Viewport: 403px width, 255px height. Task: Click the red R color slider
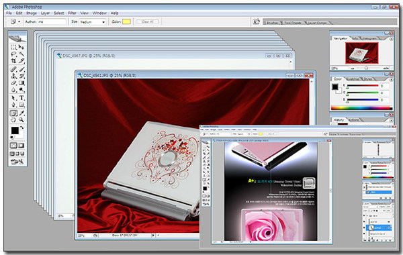pyautogui.click(x=363, y=86)
